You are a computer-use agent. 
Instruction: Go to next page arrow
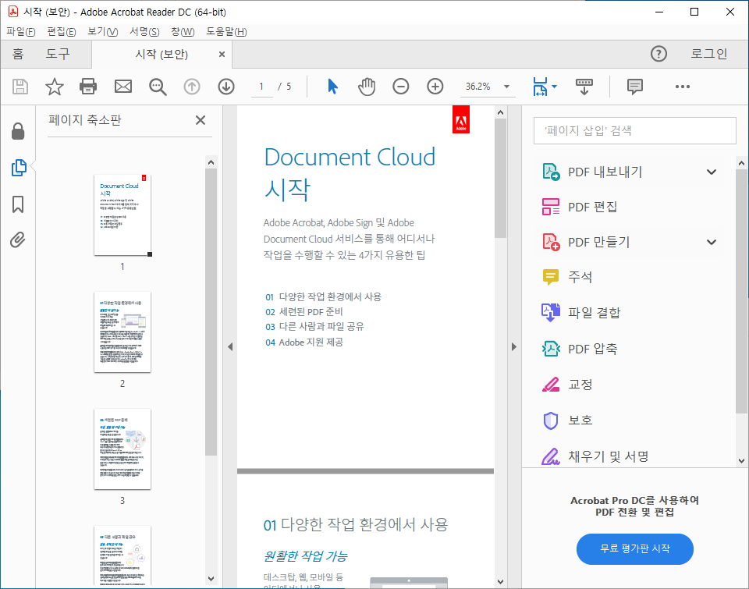point(226,87)
